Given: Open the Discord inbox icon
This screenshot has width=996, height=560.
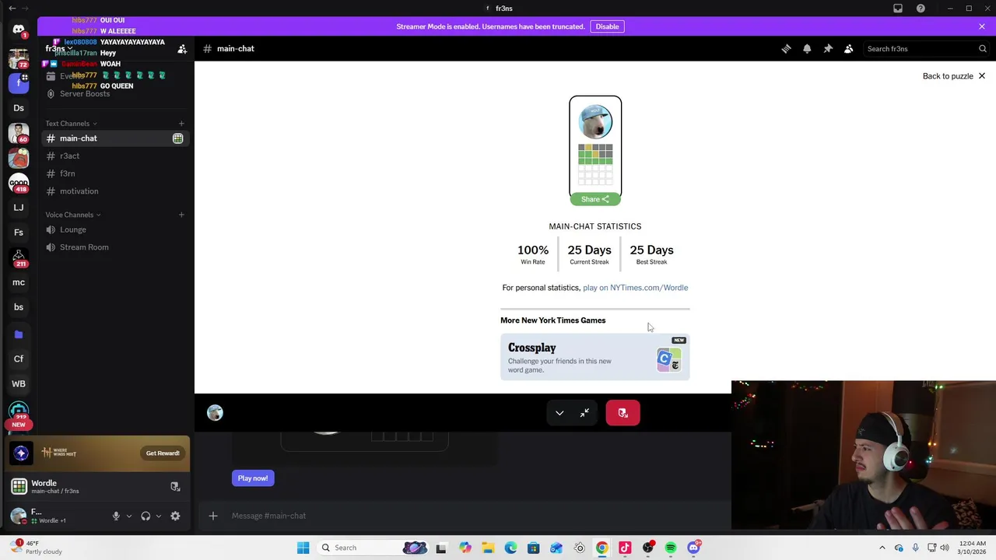Looking at the screenshot, I should 898,9.
